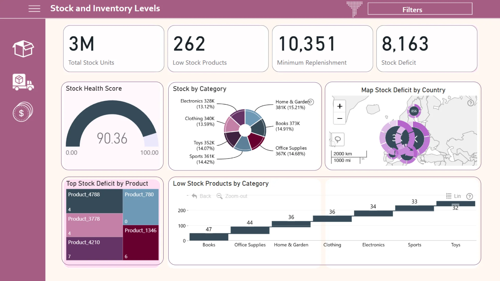Open help on the Low Stock chart
This screenshot has width=500, height=281.
tap(470, 196)
